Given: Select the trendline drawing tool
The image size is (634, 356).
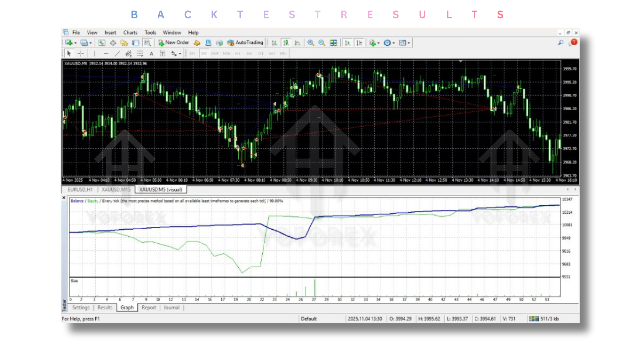Looking at the screenshot, I should [117, 53].
